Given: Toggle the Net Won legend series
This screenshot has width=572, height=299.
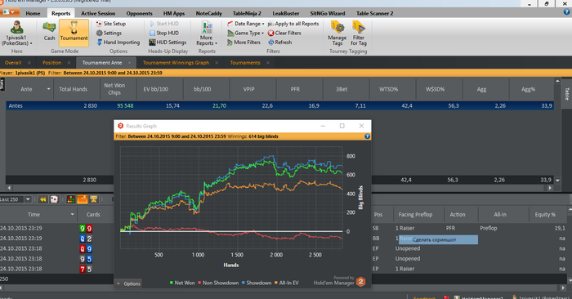Looking at the screenshot, I should [x=182, y=283].
